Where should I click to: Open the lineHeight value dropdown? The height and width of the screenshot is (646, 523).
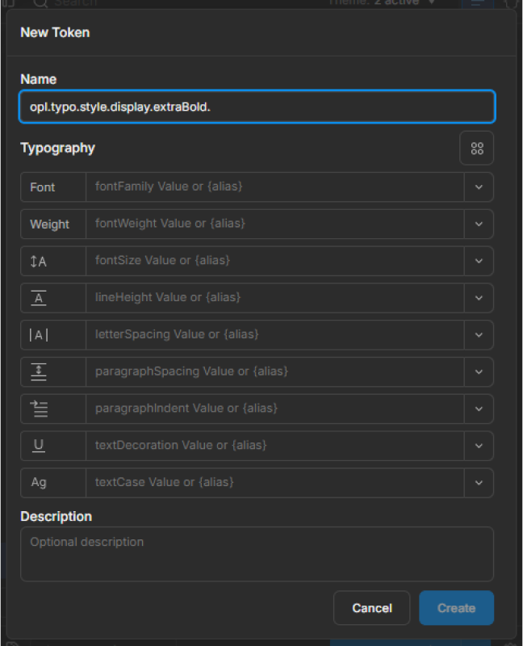coord(479,298)
